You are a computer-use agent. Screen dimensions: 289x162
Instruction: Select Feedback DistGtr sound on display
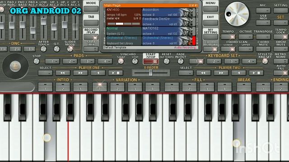click(x=168, y=22)
